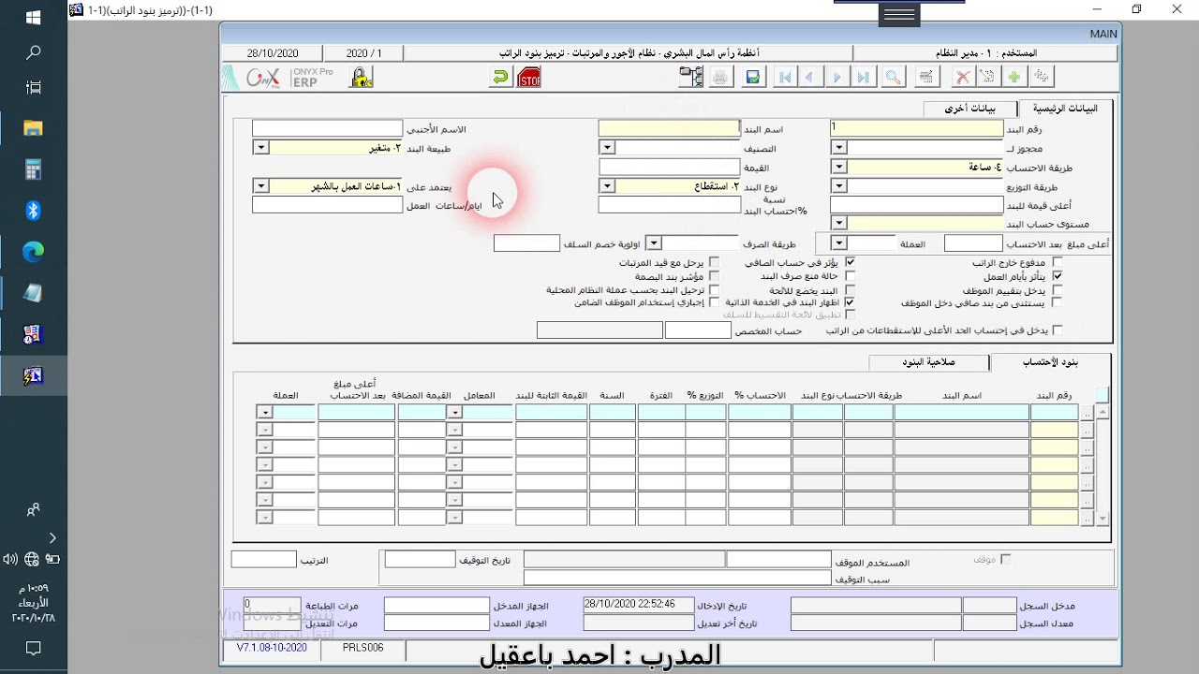Go to next record icon

tap(836, 78)
